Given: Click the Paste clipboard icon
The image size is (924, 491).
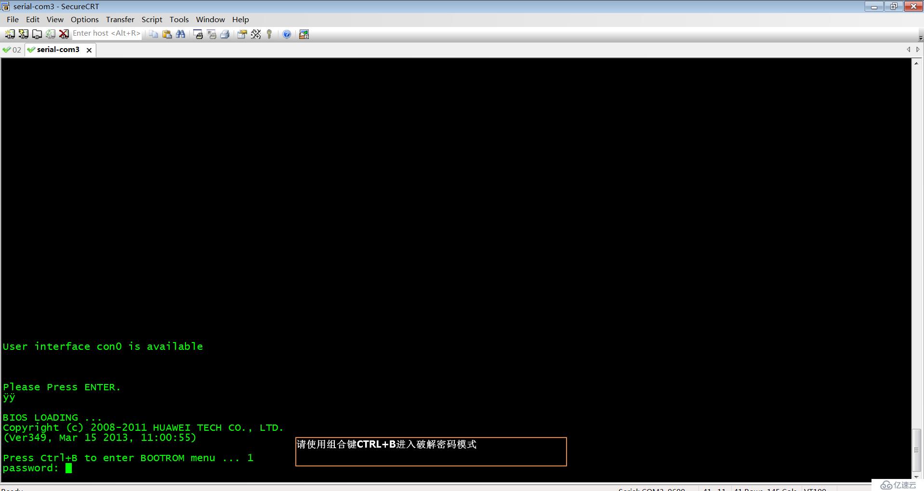Looking at the screenshot, I should click(167, 34).
